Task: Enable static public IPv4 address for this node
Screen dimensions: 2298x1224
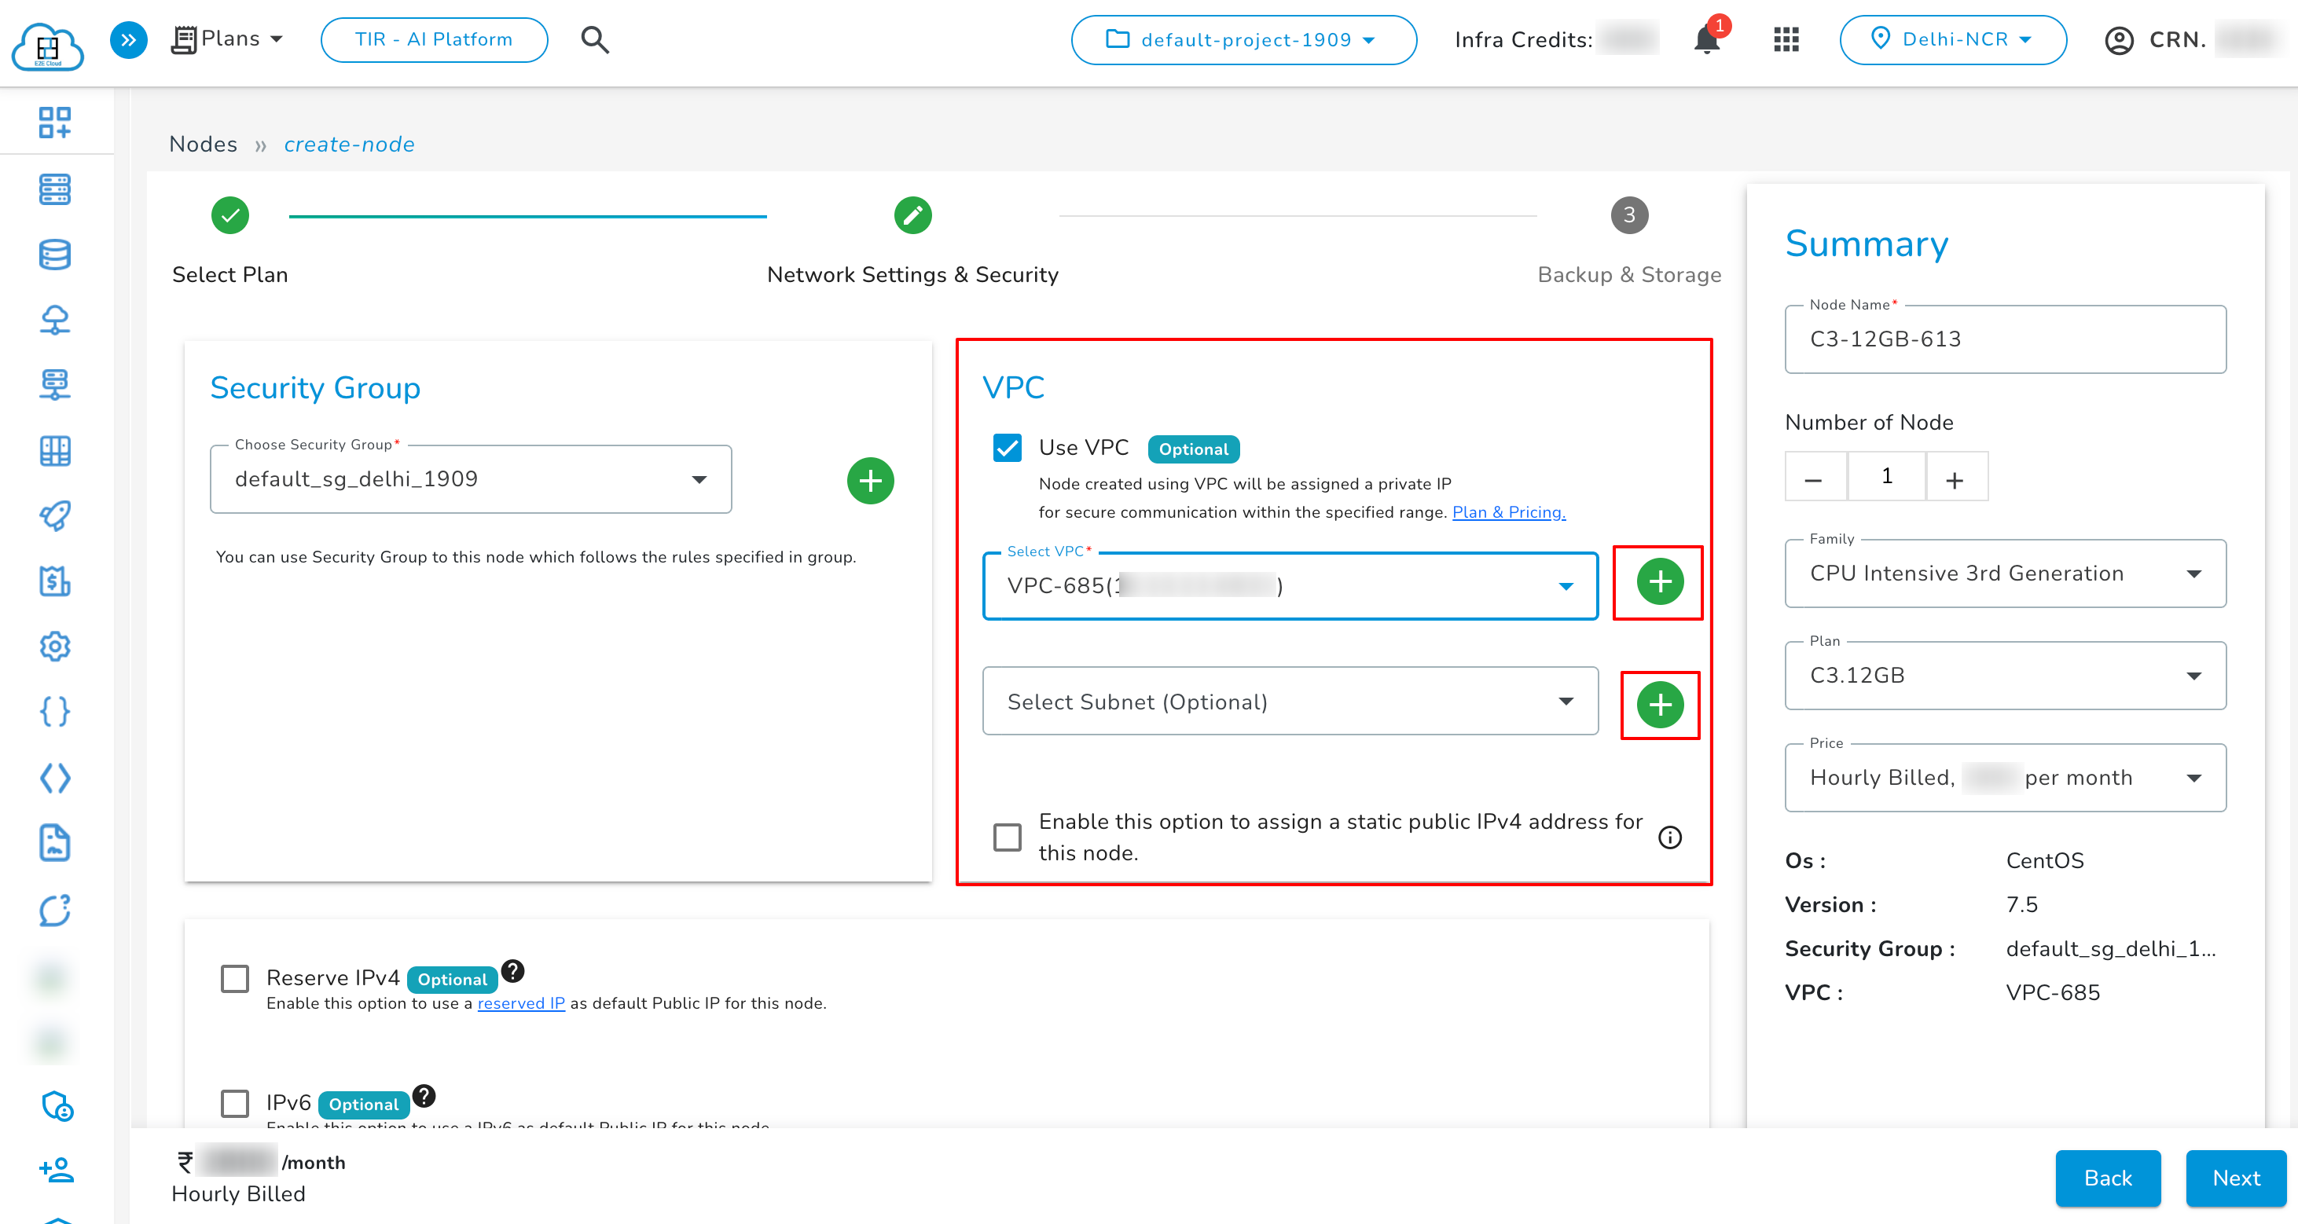Action: click(x=1008, y=836)
